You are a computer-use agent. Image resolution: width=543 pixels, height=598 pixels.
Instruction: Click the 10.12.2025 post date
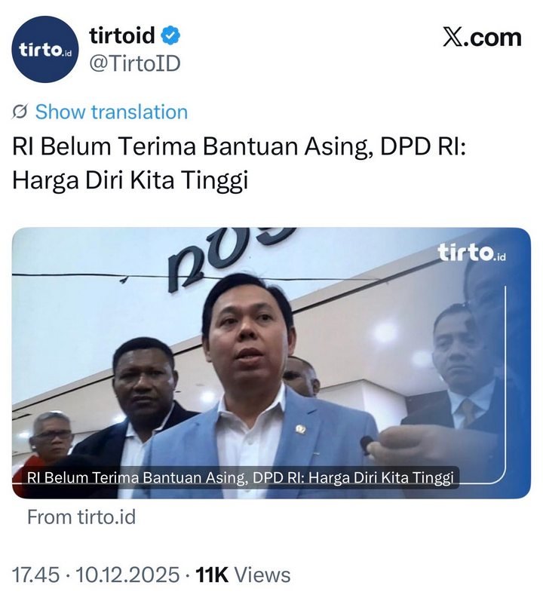pos(127,575)
